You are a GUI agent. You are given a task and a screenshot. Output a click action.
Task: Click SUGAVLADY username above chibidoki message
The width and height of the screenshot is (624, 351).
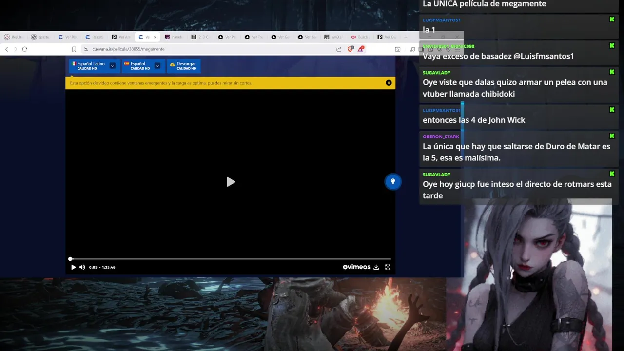[436, 73]
